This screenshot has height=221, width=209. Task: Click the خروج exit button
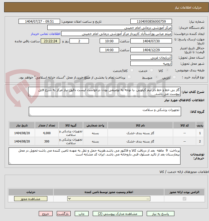click(46, 214)
